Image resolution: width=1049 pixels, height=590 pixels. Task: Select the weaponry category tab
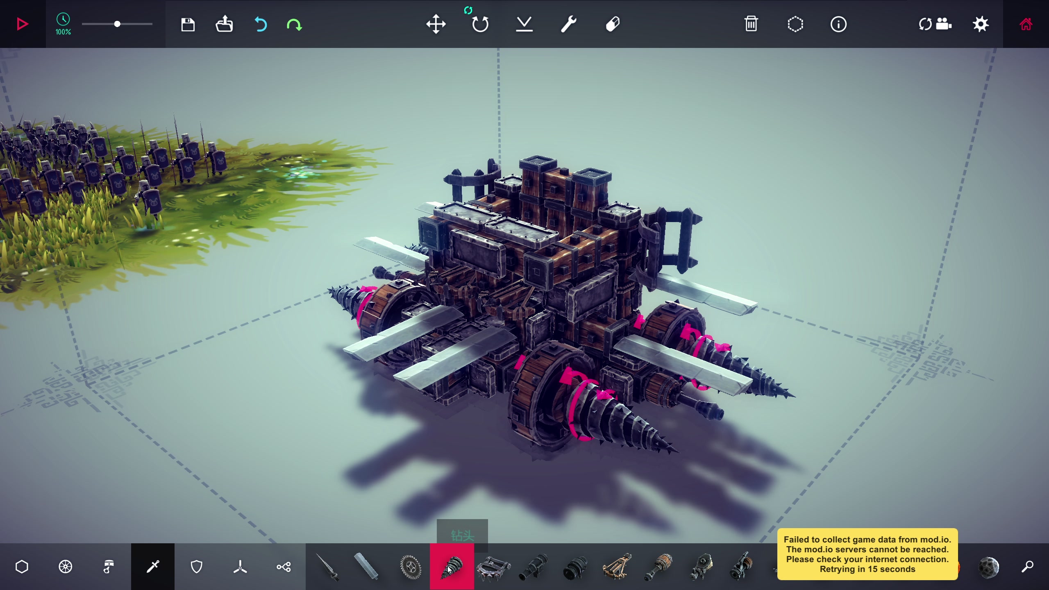click(153, 567)
